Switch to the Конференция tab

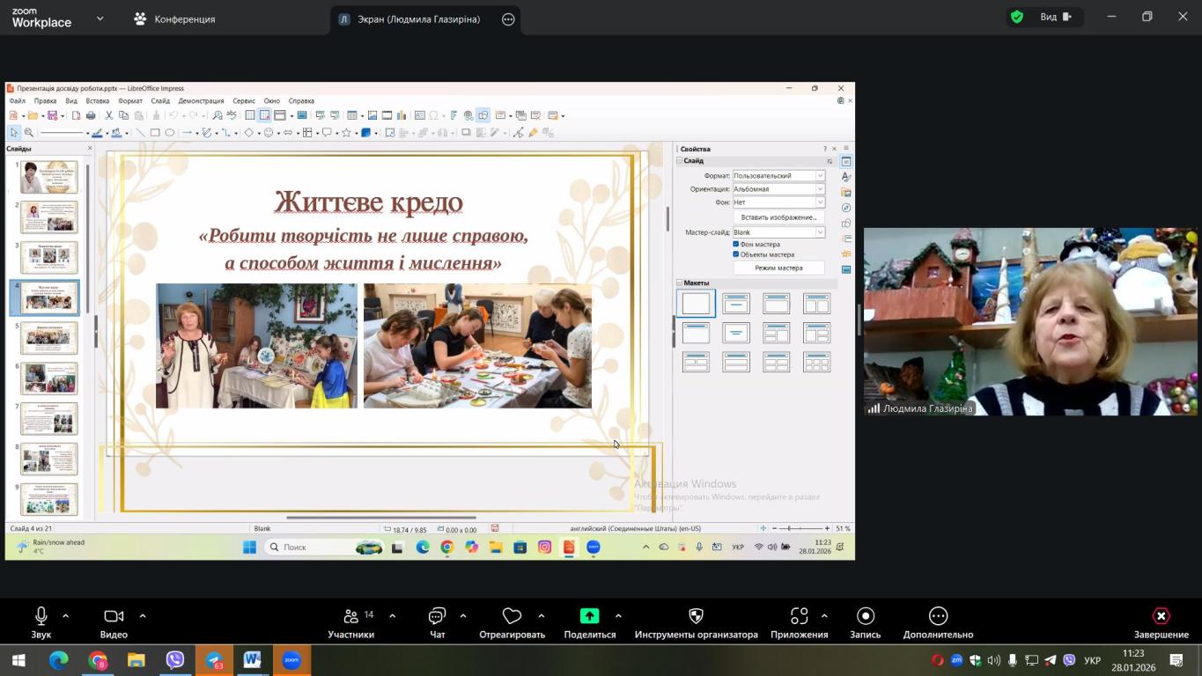click(x=175, y=18)
